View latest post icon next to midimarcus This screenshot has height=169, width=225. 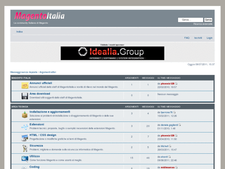176,167
